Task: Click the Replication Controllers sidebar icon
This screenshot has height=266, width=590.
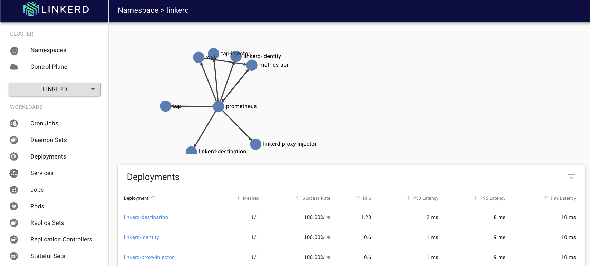Action: tap(14, 239)
